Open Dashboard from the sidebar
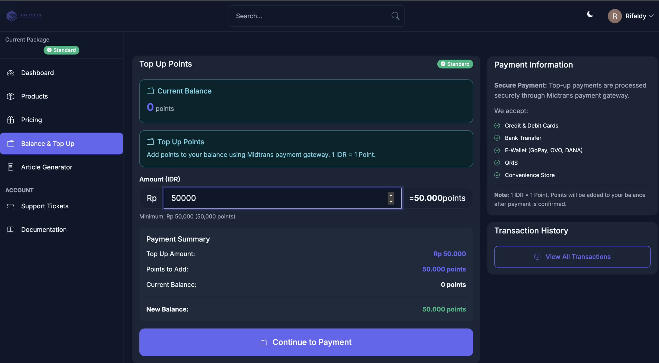The height and width of the screenshot is (363, 659). pyautogui.click(x=38, y=73)
